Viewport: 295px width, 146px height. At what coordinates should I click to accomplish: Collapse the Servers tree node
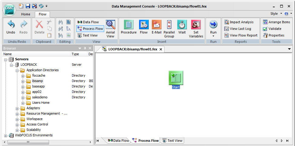[5, 60]
